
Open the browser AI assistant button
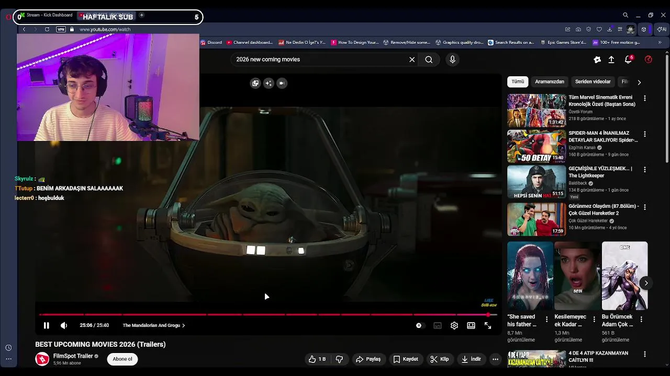tap(661, 29)
